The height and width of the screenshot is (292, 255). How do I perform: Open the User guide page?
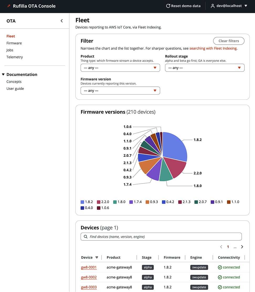(15, 89)
